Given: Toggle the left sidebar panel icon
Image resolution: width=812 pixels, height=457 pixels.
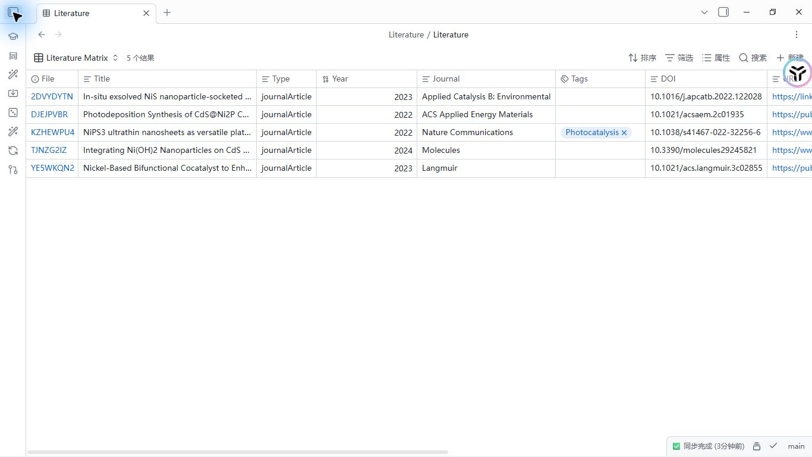Looking at the screenshot, I should click(x=12, y=12).
